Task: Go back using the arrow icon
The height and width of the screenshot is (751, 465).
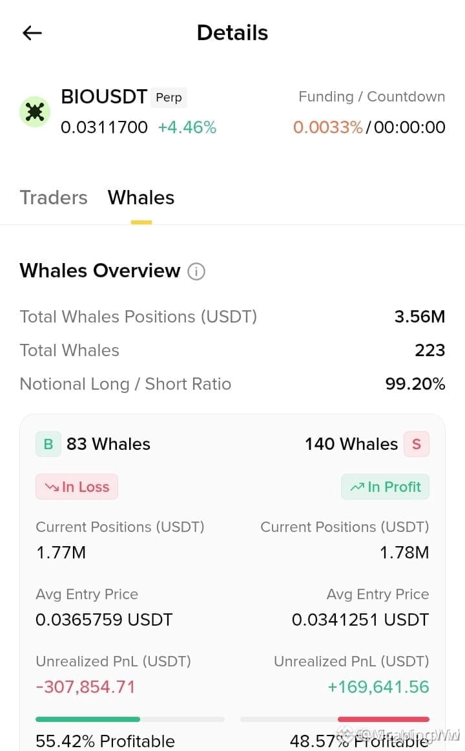Action: [x=32, y=32]
